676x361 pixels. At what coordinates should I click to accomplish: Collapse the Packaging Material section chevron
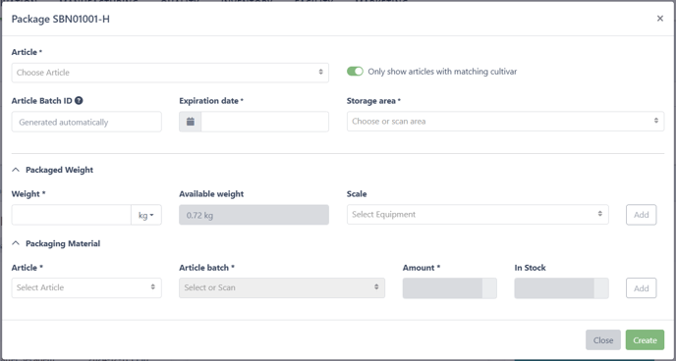pos(16,243)
